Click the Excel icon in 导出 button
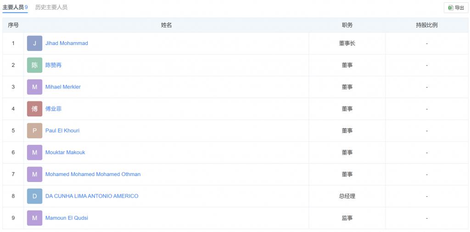470x232 pixels. 451,8
